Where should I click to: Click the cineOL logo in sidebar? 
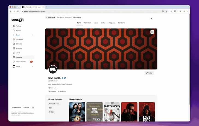click(x=17, y=20)
